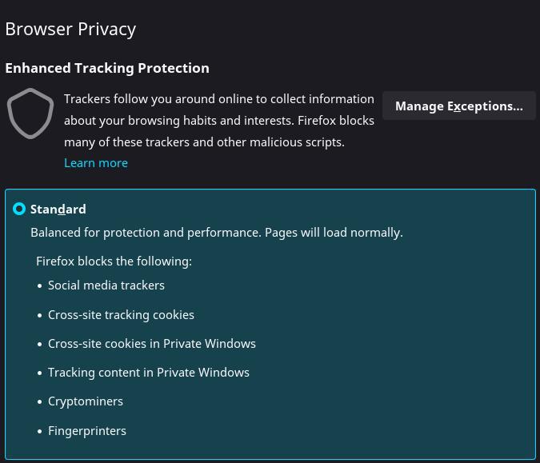Click Cross-site cookies in Private Windows item
This screenshot has width=540, height=463.
point(152,343)
